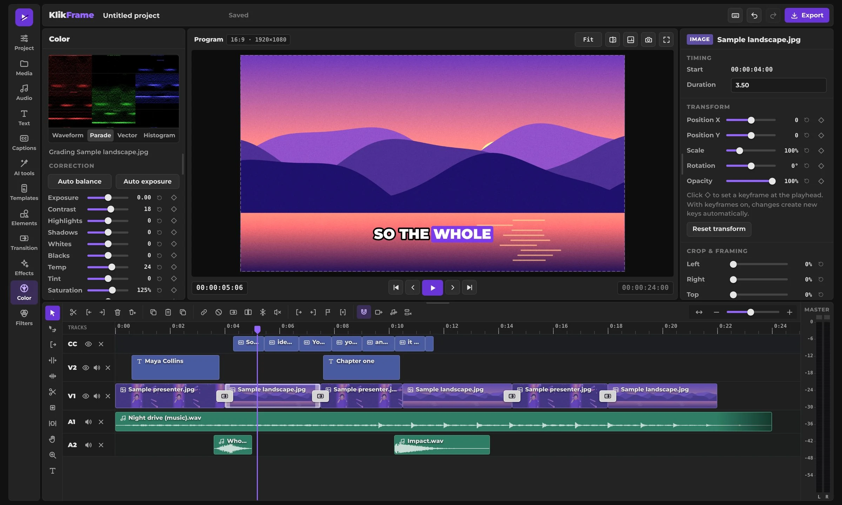Image resolution: width=842 pixels, height=505 pixels.
Task: Click the freeze frame snowflake icon
Action: [x=263, y=312]
